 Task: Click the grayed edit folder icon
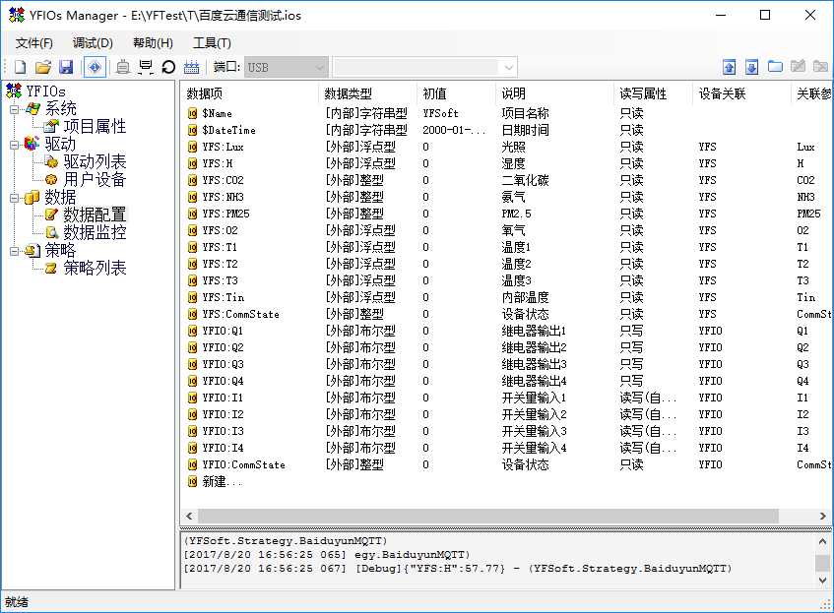click(798, 67)
